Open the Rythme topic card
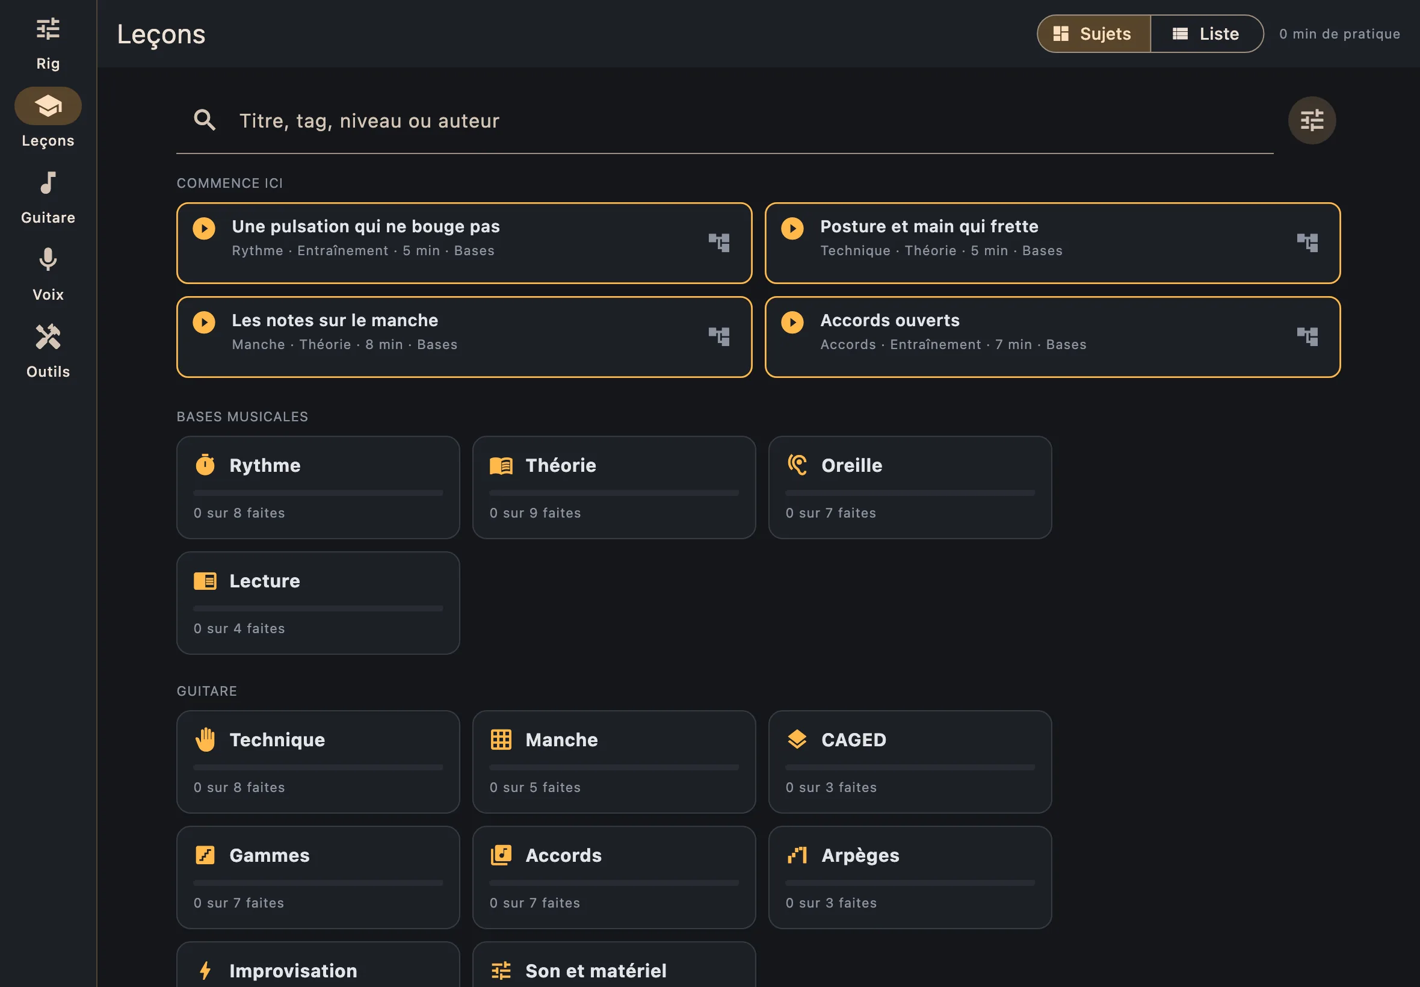This screenshot has height=987, width=1420. (x=318, y=487)
